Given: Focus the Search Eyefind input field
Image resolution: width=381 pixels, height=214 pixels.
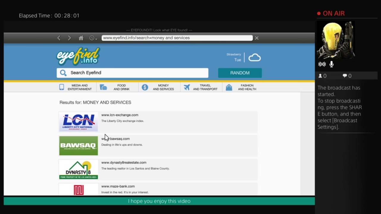Looking at the screenshot, I should [132, 73].
